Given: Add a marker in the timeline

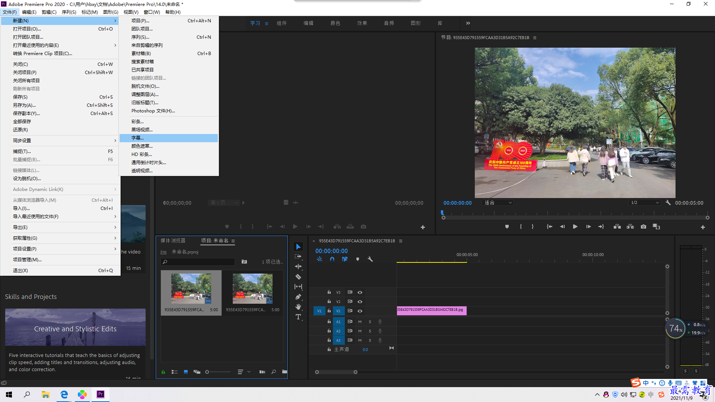Looking at the screenshot, I should click(x=358, y=259).
